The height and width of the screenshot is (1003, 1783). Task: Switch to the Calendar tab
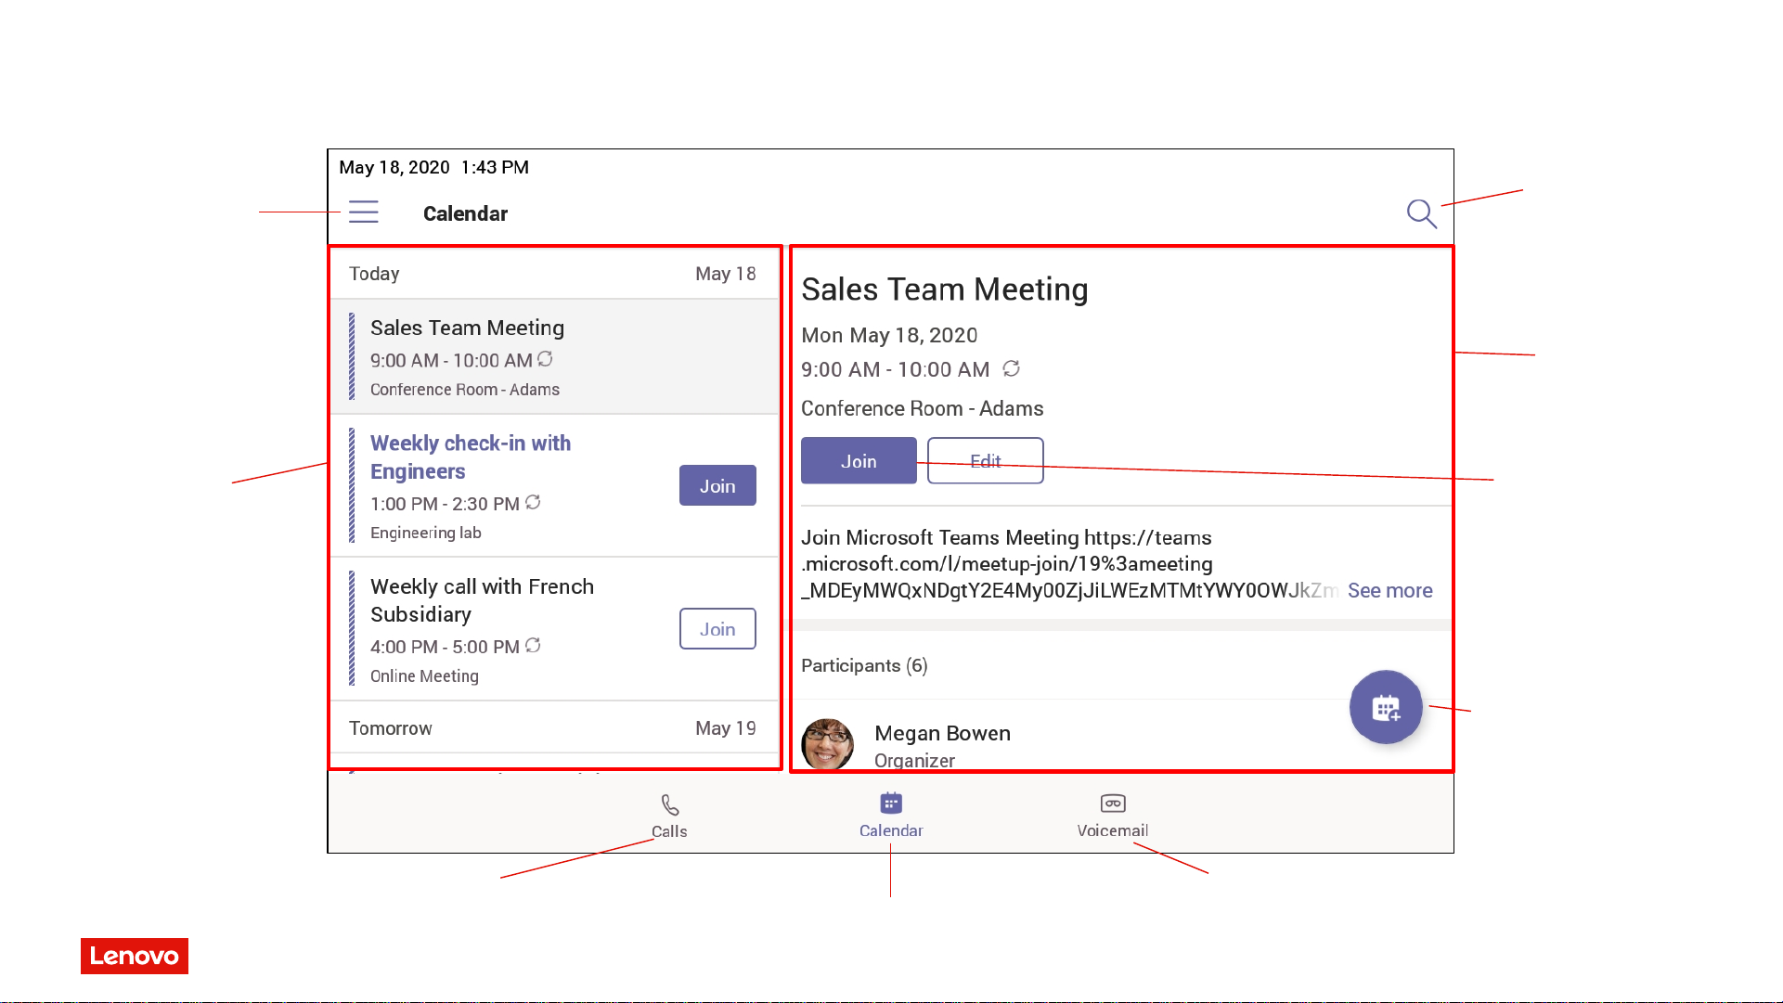[x=891, y=816]
